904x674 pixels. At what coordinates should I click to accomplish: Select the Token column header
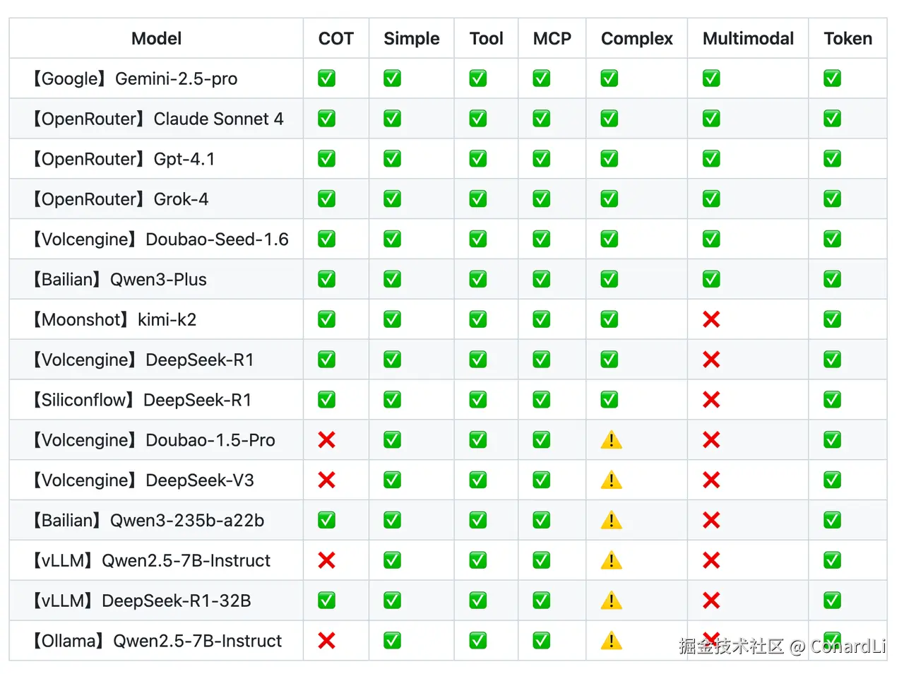847,39
